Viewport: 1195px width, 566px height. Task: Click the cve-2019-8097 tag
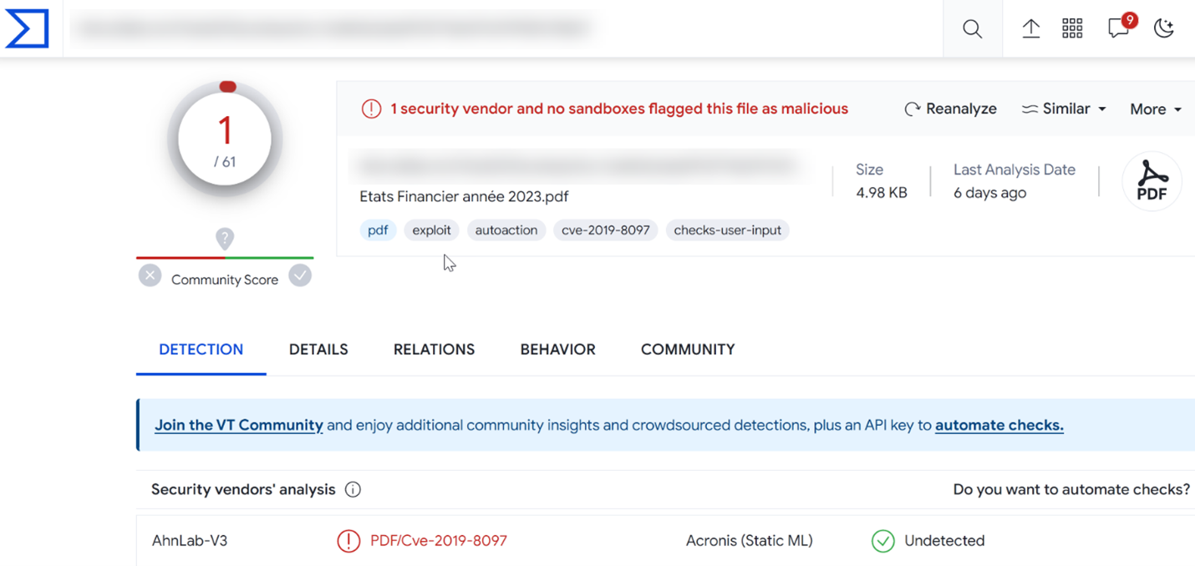(605, 230)
